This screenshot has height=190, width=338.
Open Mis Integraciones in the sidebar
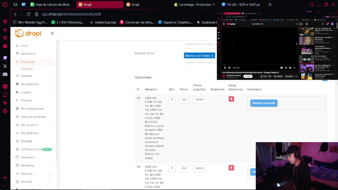click(x=32, y=109)
